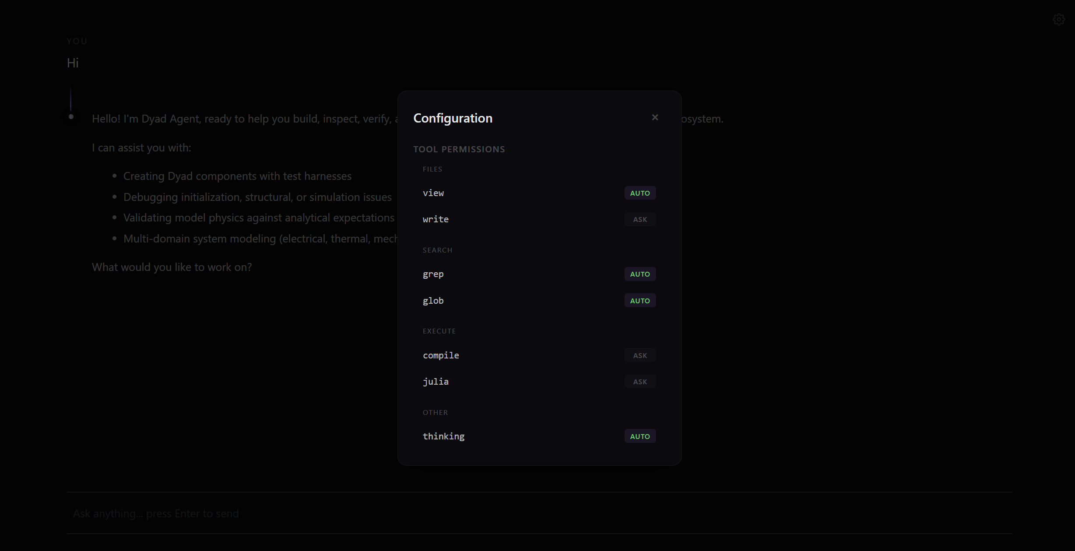Viewport: 1075px width, 551px height.
Task: Toggle julia permission ASK badge
Action: (639, 382)
